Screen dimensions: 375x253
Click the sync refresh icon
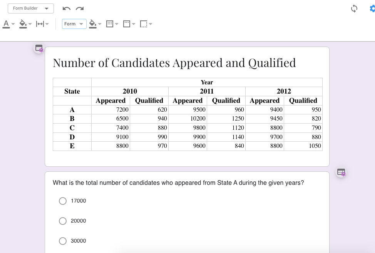tap(354, 9)
